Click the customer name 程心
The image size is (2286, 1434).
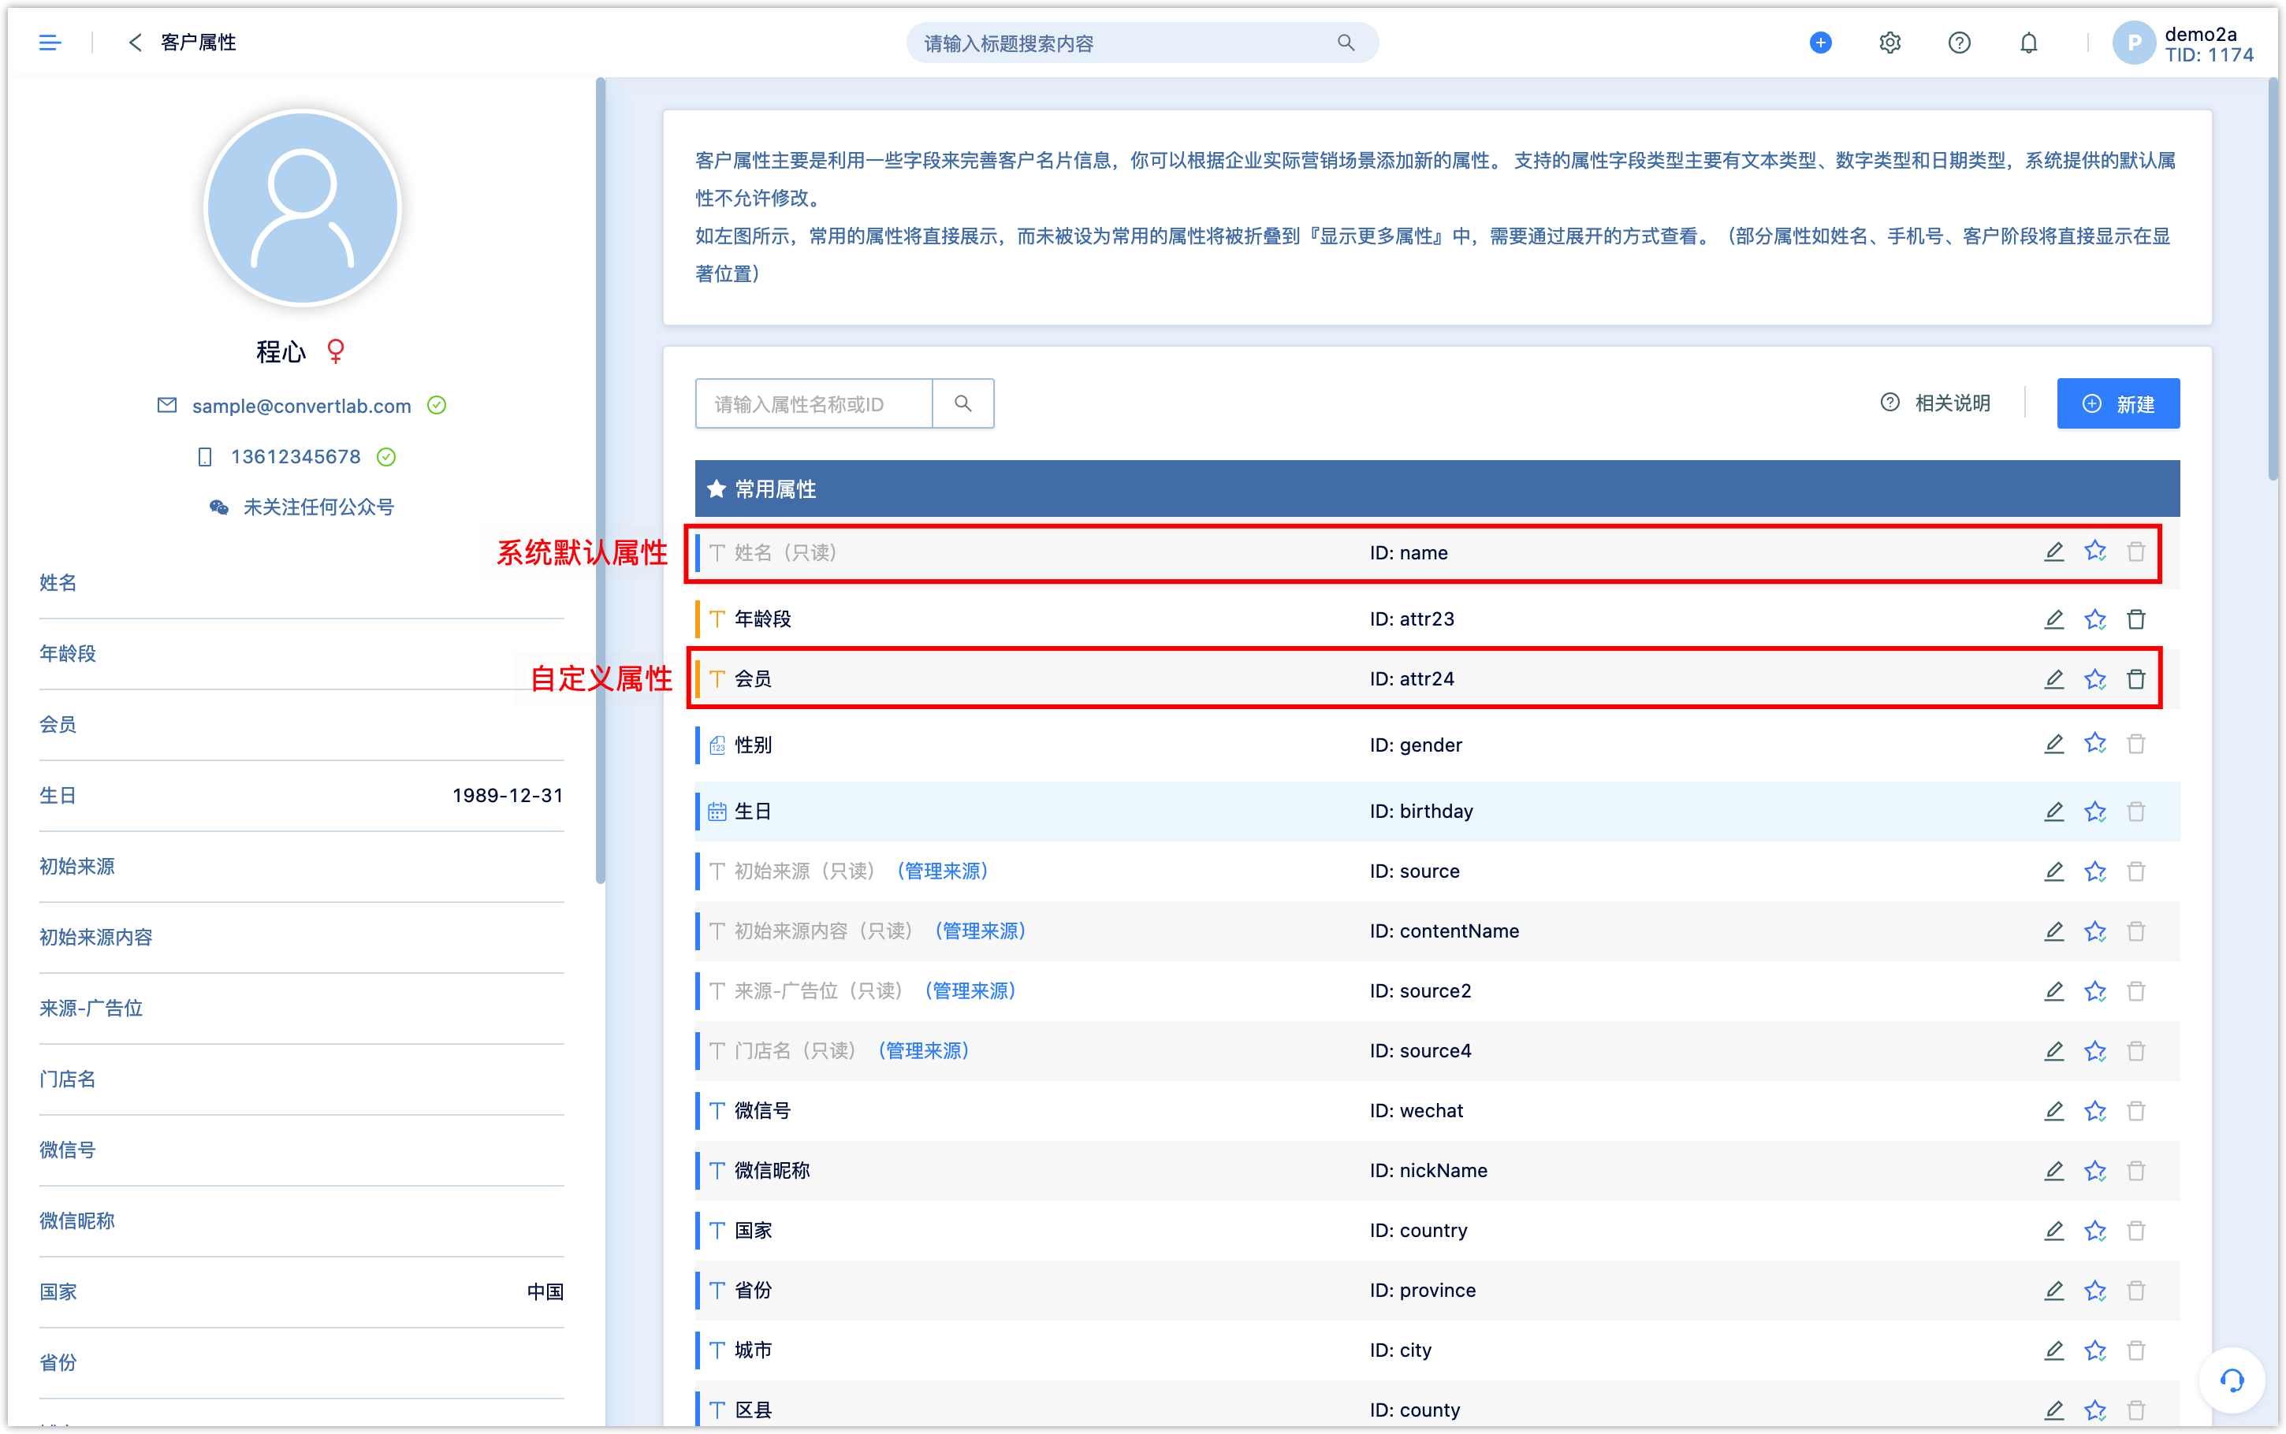click(281, 352)
